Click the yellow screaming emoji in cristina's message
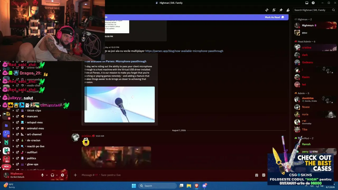The image size is (338, 190). click(86, 142)
